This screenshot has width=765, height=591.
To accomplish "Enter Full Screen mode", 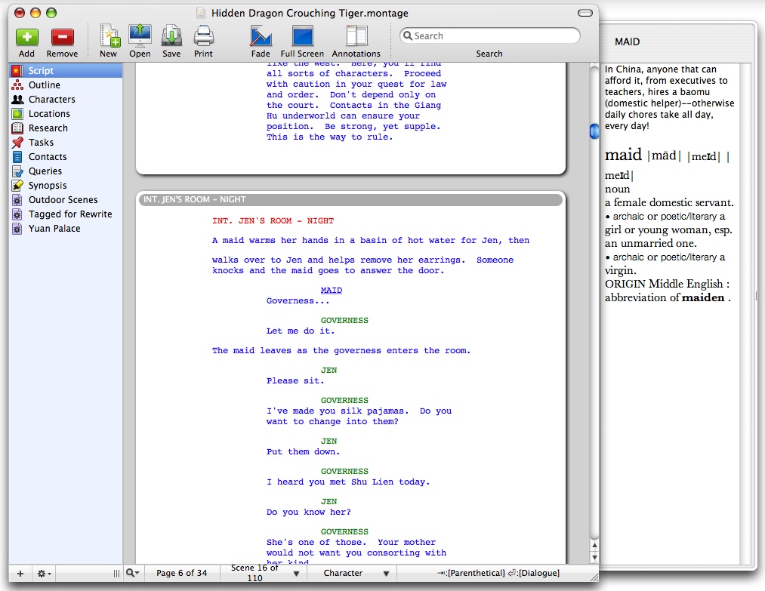I will [302, 36].
